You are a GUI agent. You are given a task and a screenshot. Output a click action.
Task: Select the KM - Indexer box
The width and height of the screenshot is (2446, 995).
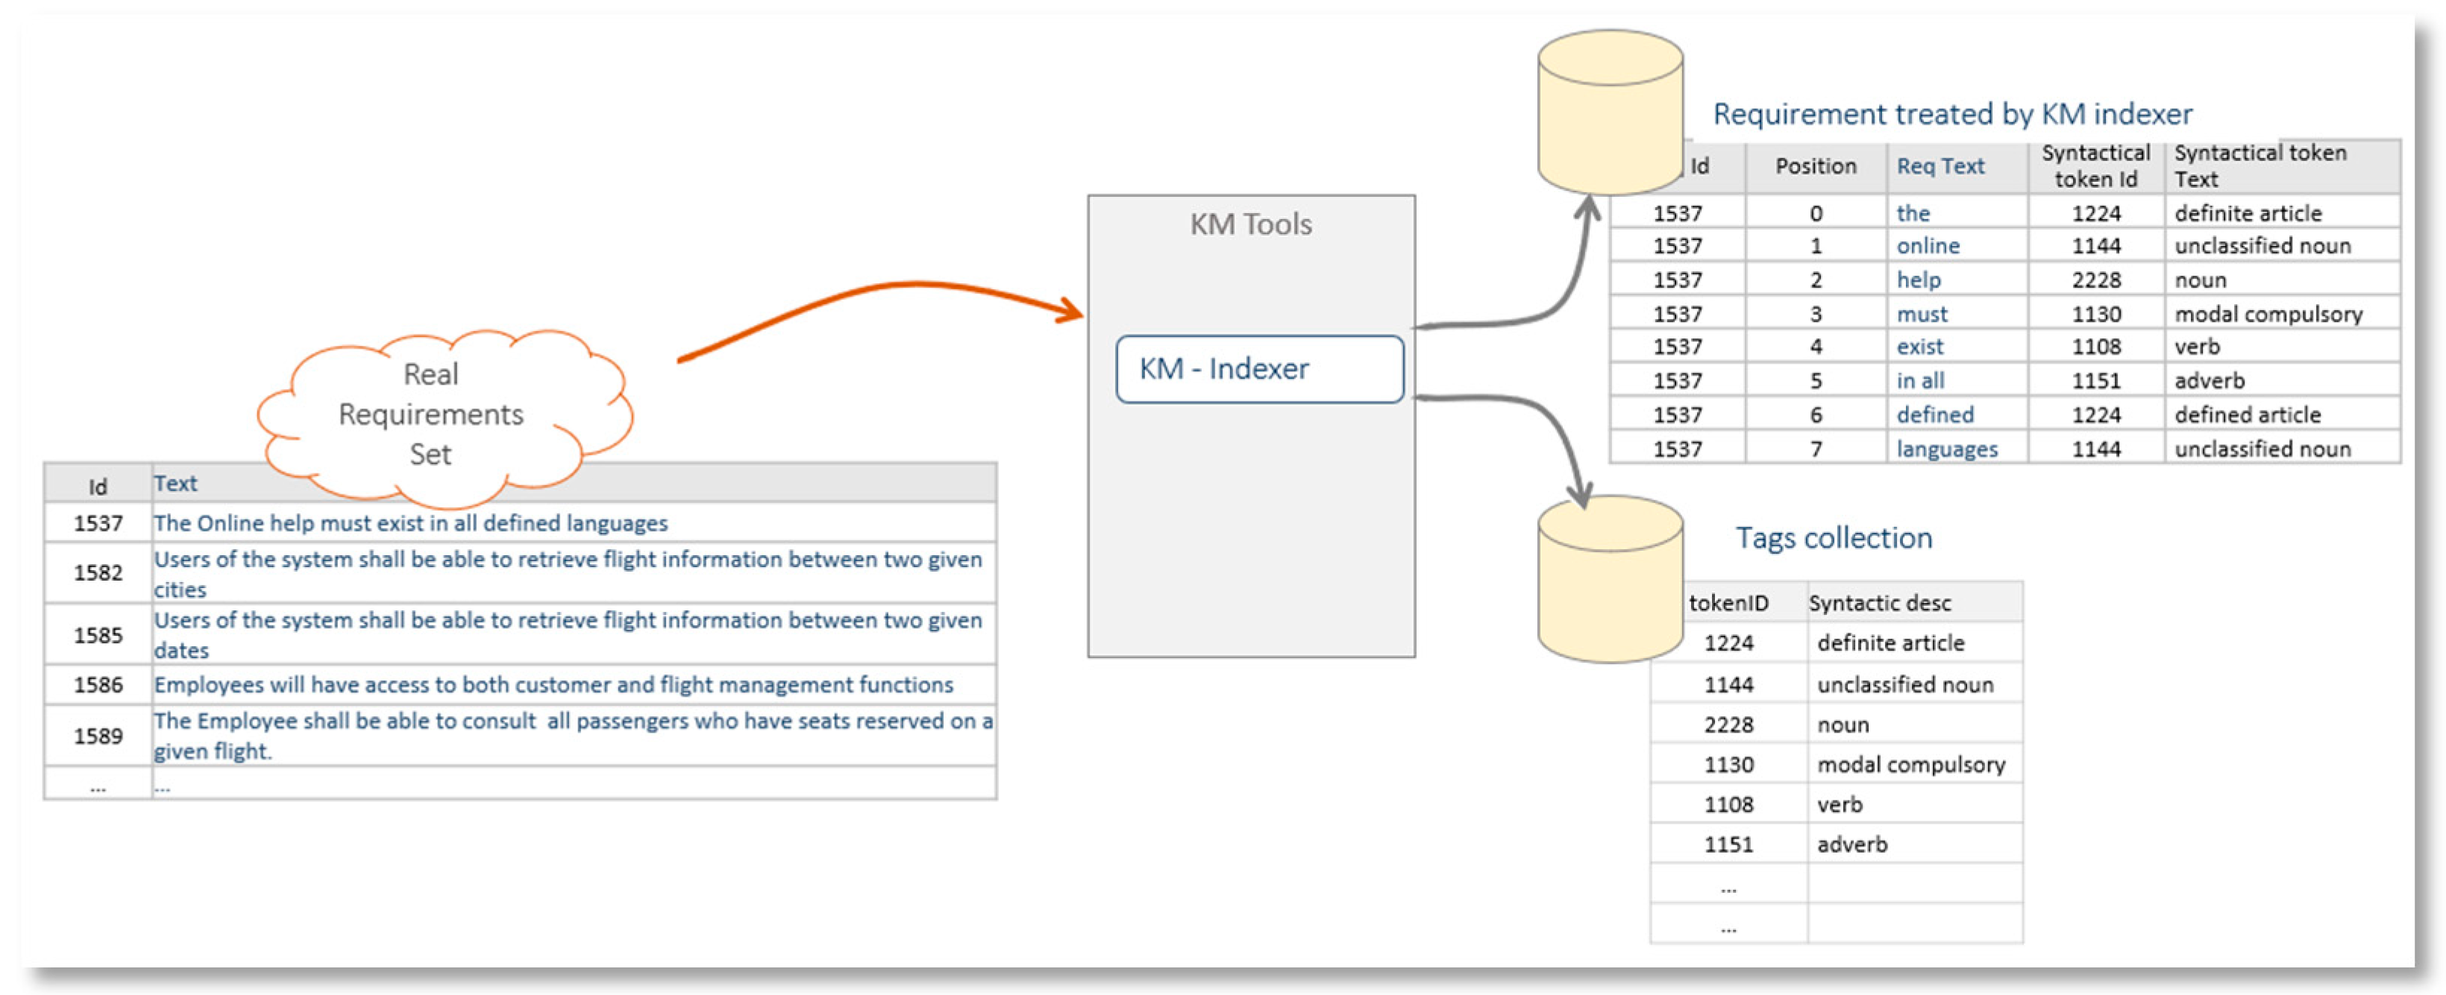pos(1258,369)
